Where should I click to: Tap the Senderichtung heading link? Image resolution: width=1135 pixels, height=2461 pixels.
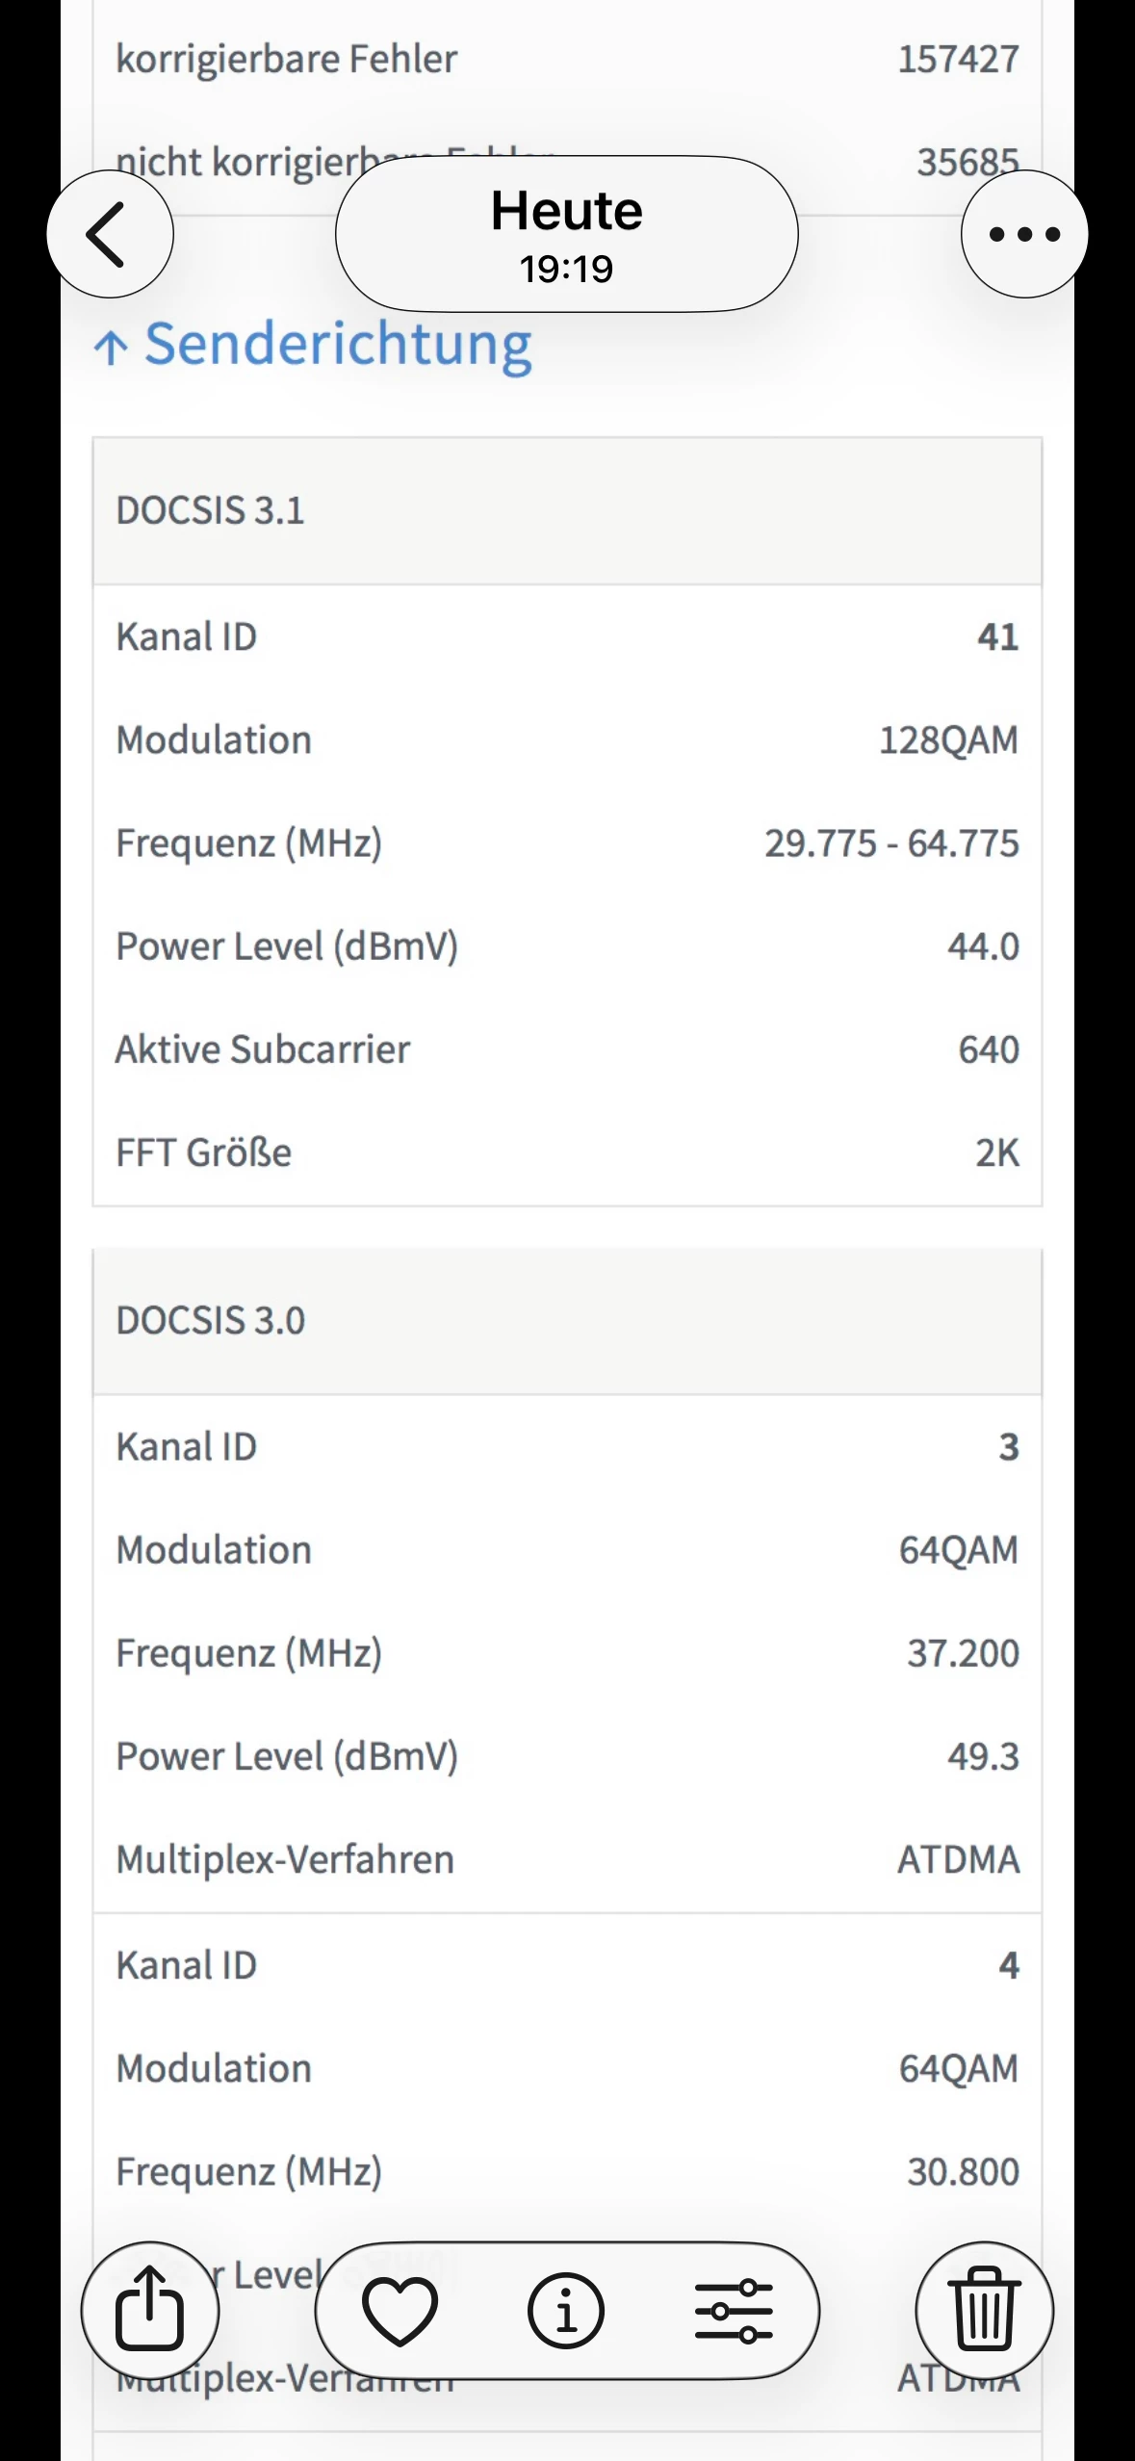coord(338,345)
